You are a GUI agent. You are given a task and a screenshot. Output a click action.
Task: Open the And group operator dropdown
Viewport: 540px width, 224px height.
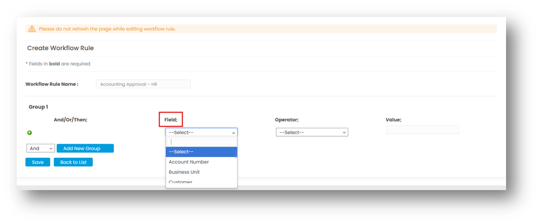[41, 148]
